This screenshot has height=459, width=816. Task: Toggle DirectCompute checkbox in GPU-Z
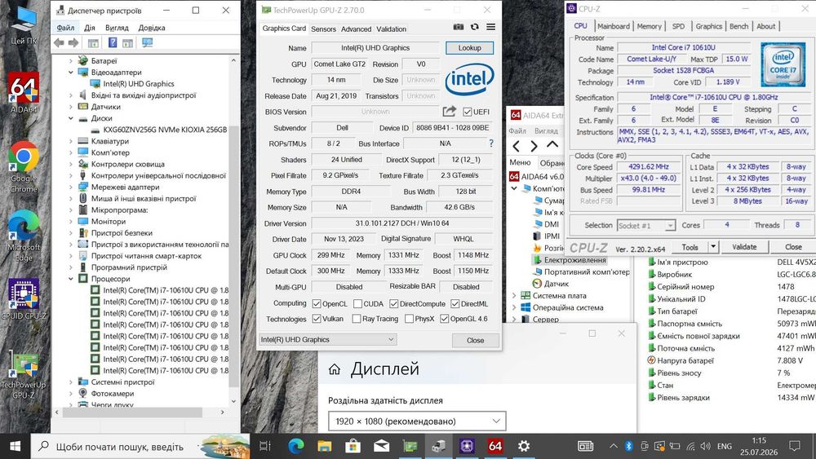point(393,303)
